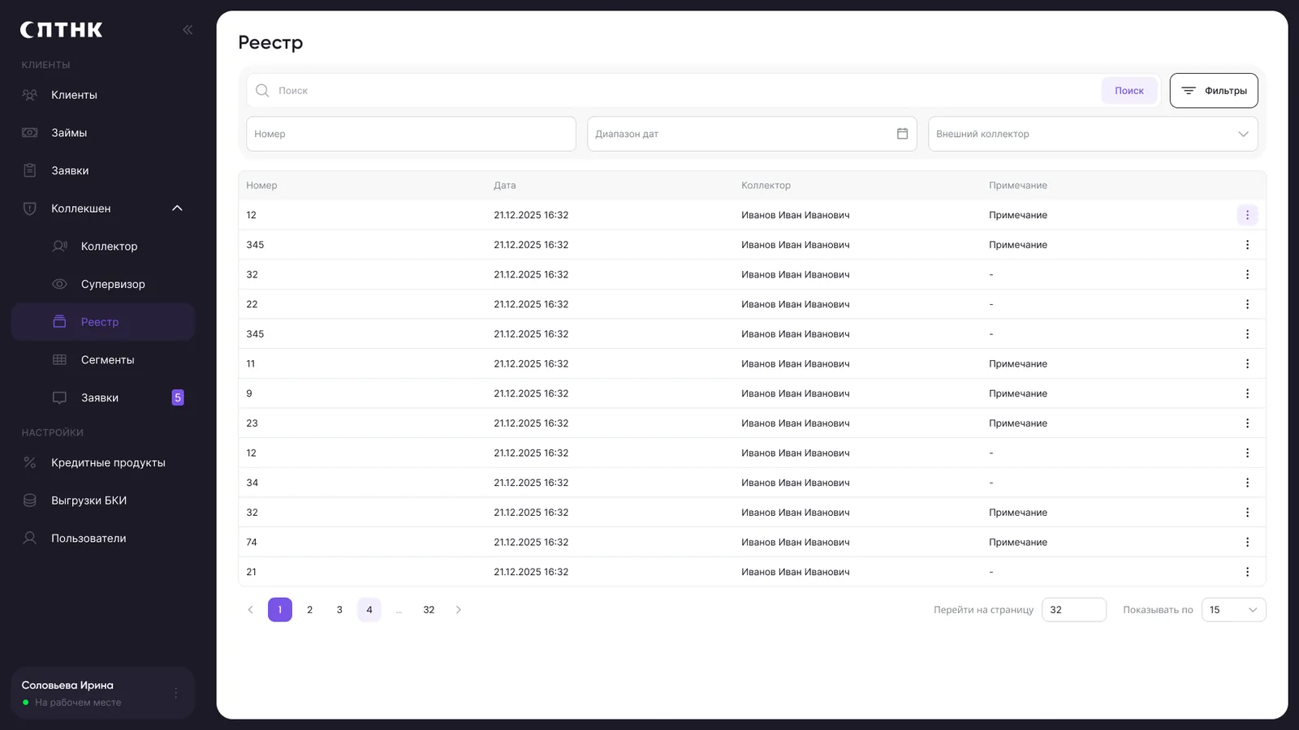Open actions menu for row 34
Screen dimensions: 1299x730
[1247, 483]
